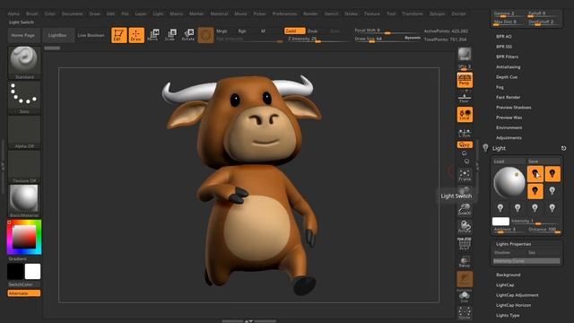The image size is (574, 323).
Task: Select the Scale transform tool
Action: (170, 35)
